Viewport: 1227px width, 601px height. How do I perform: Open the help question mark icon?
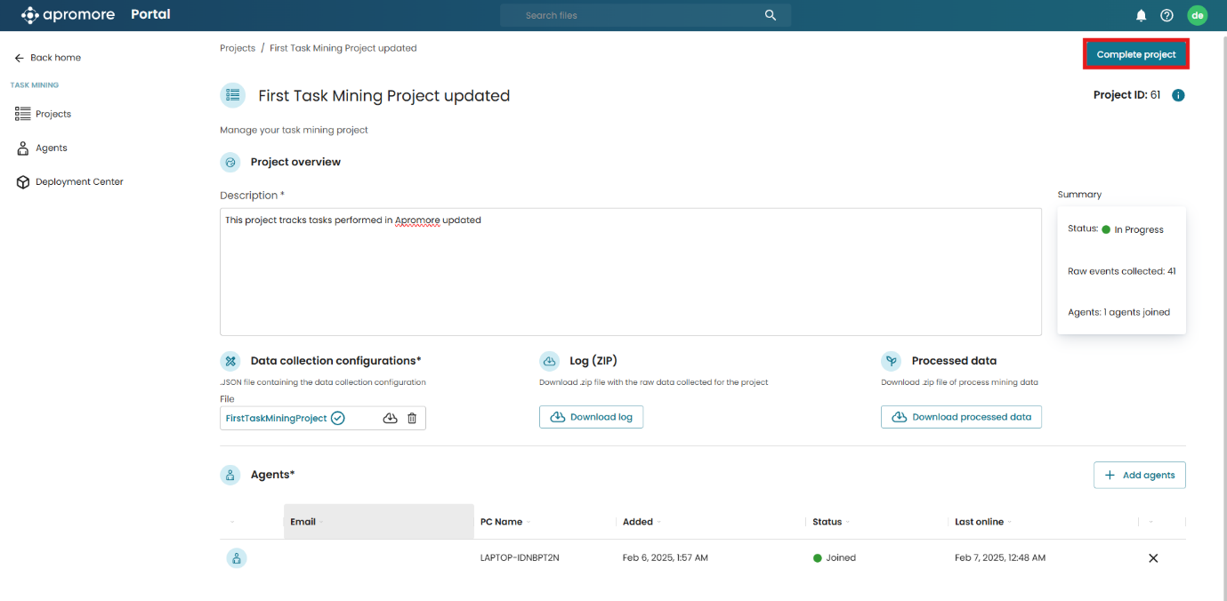pos(1166,15)
